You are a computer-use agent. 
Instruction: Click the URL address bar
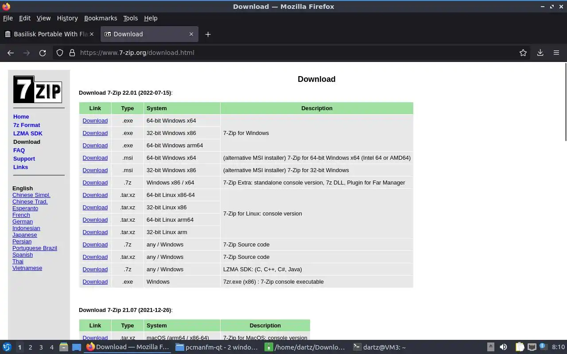coord(292,53)
